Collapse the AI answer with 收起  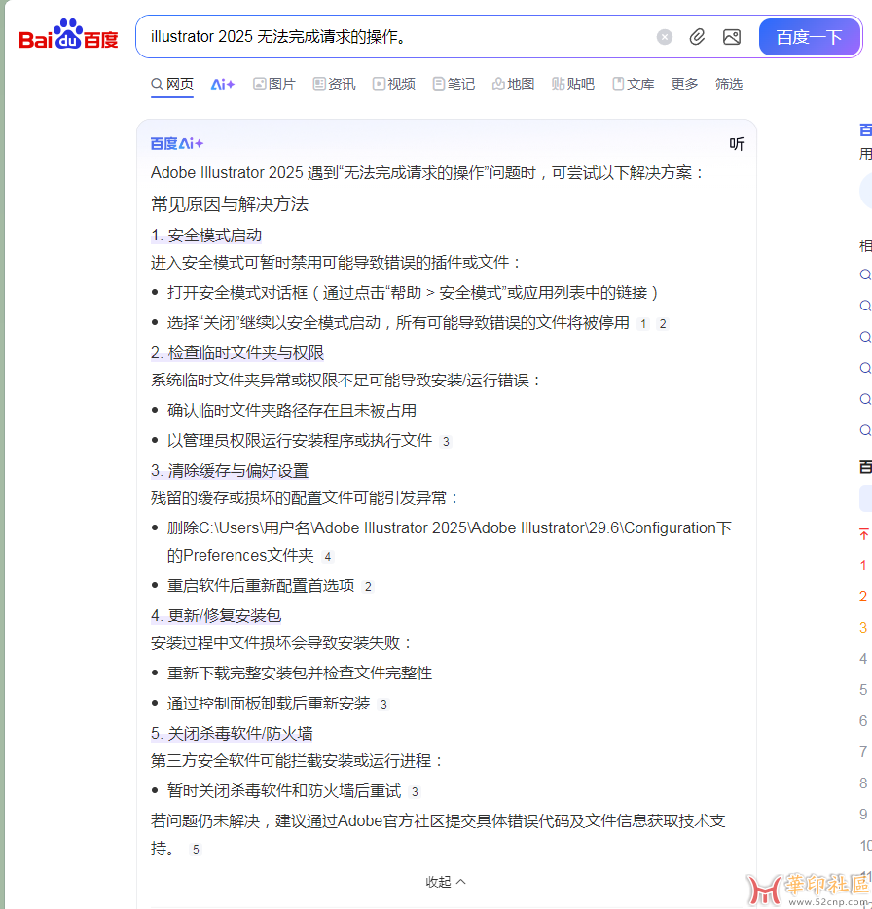click(x=446, y=882)
